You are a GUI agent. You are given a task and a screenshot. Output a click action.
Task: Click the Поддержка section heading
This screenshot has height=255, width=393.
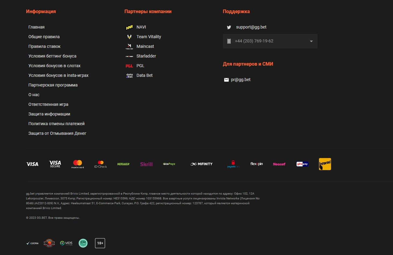(x=236, y=12)
